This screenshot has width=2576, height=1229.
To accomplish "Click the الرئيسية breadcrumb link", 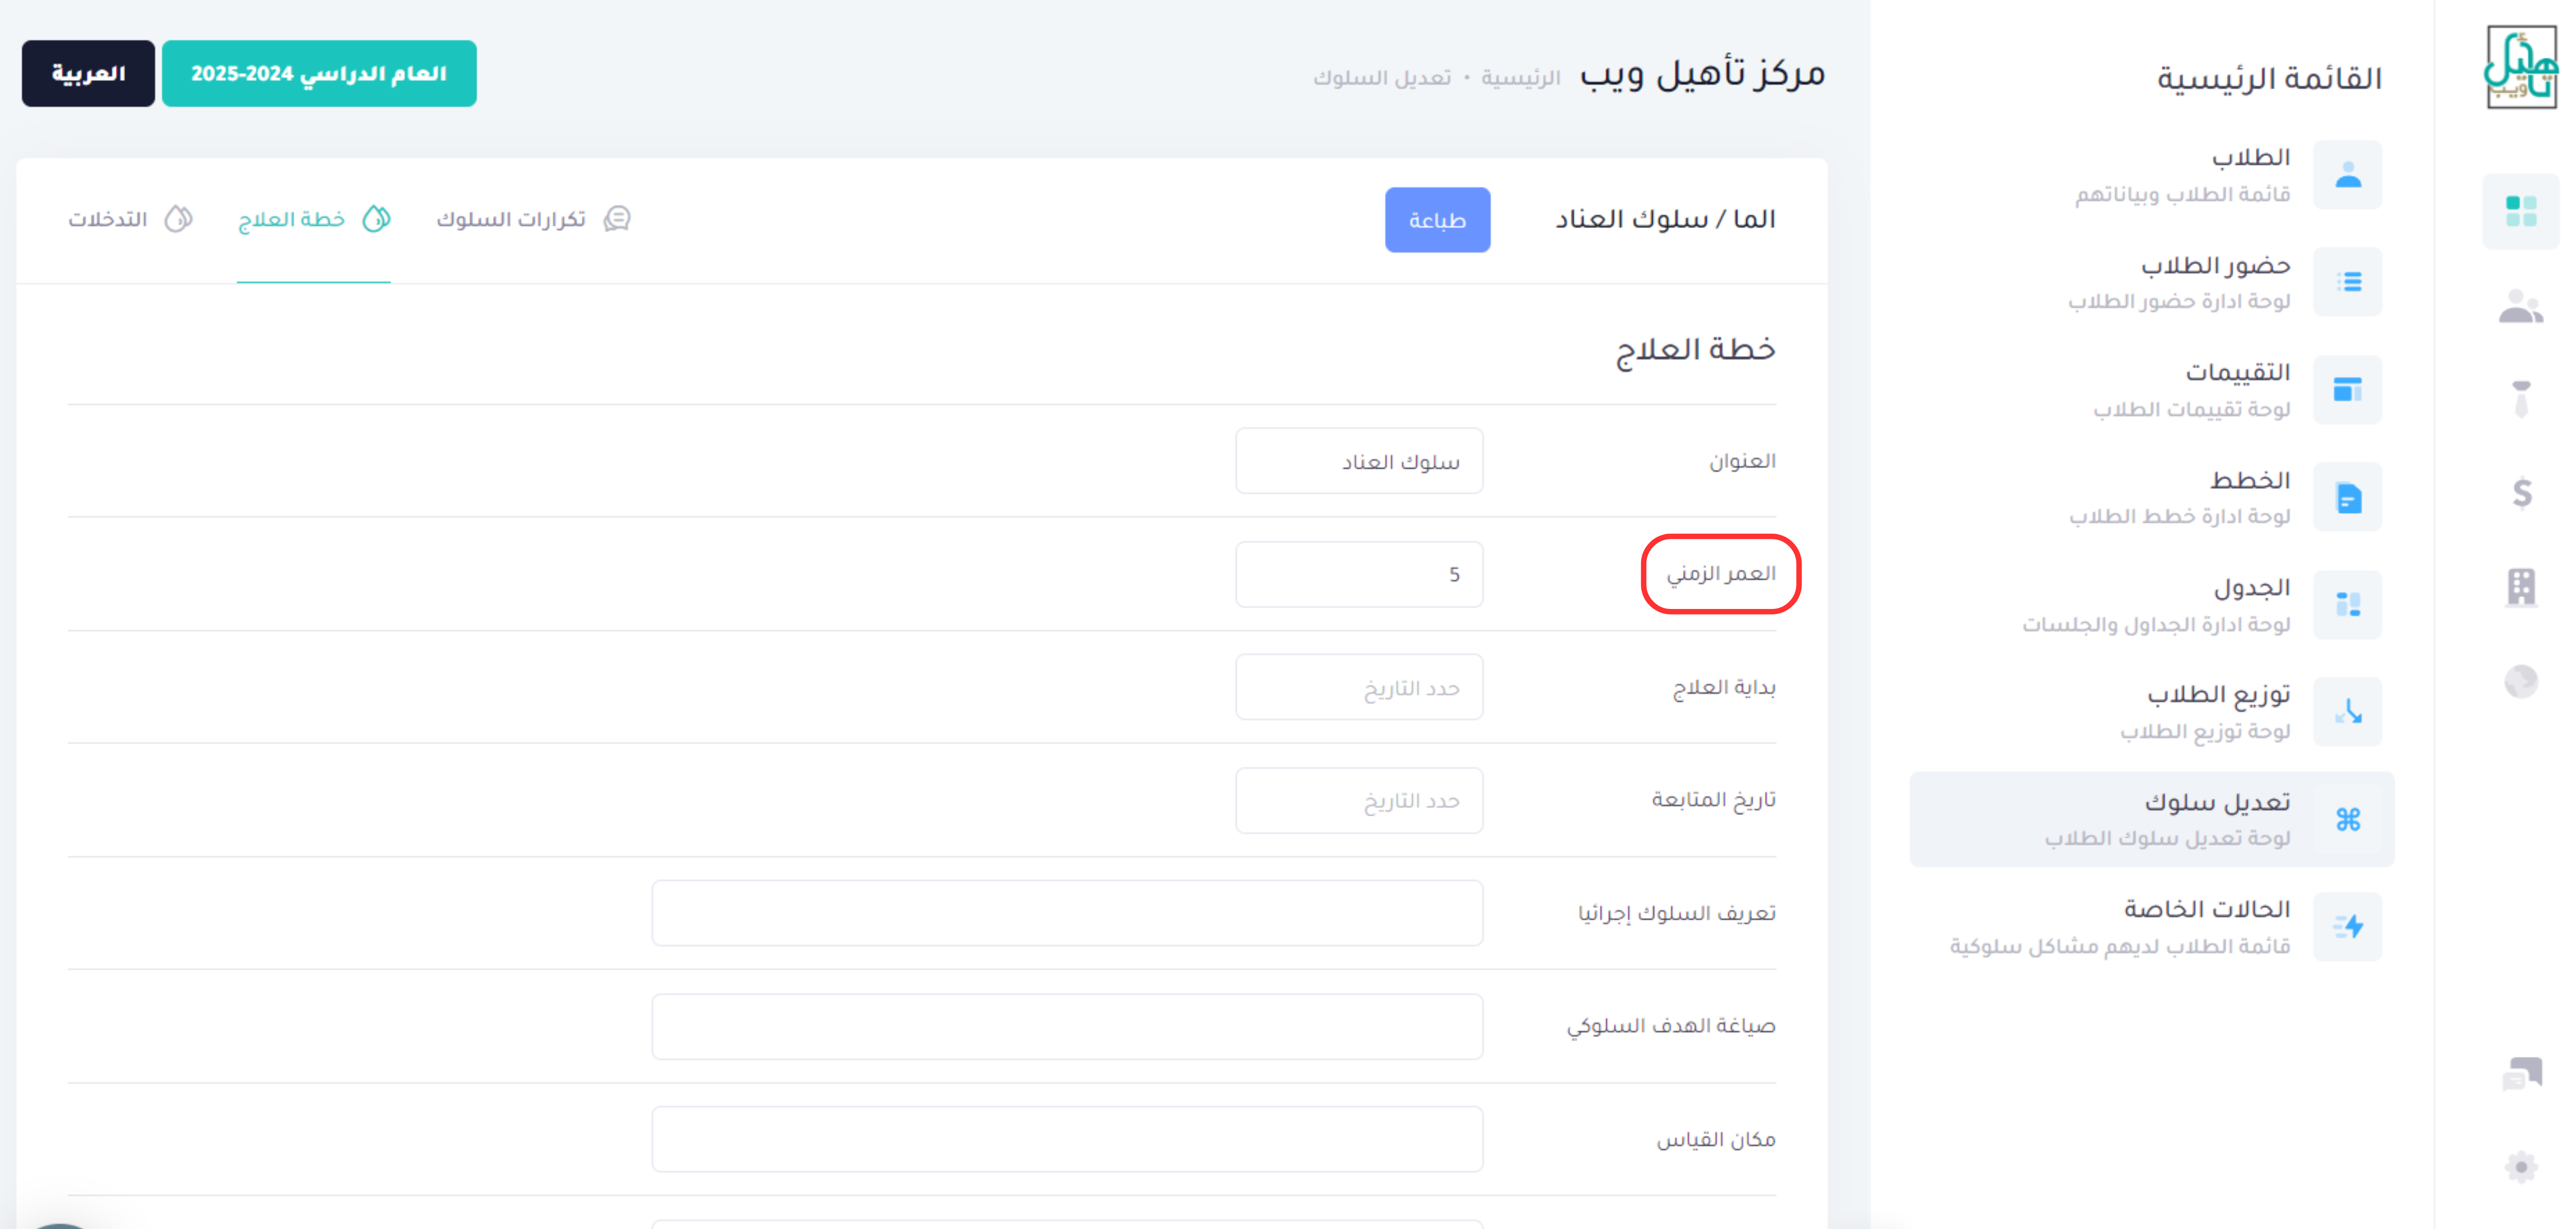I will pyautogui.click(x=1520, y=77).
